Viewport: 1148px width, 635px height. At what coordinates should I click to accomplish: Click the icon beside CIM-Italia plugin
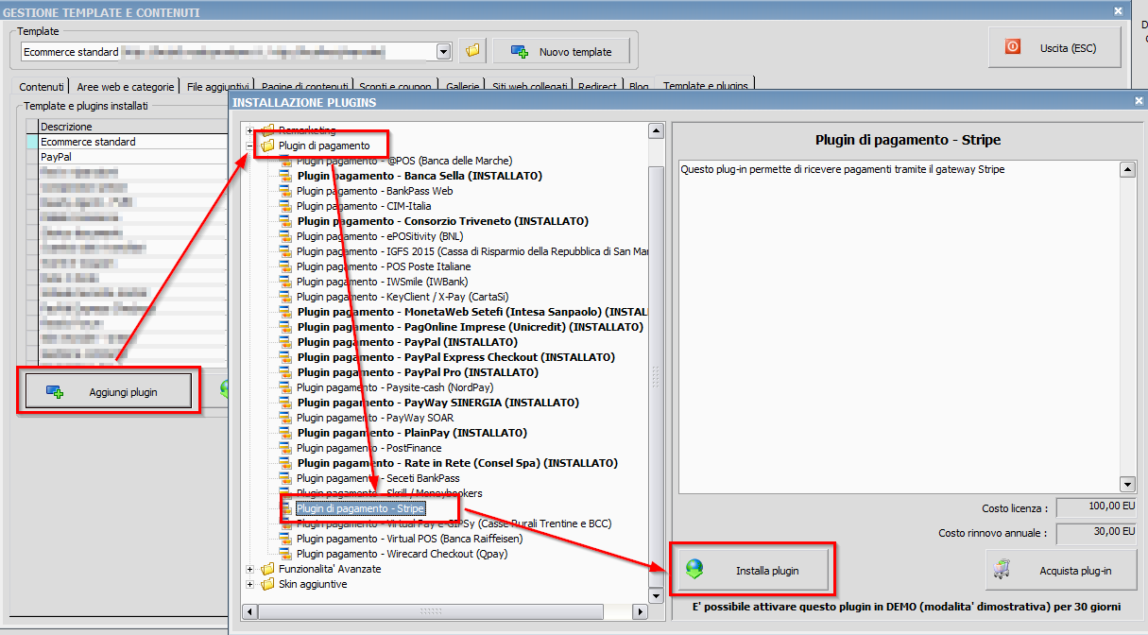286,206
